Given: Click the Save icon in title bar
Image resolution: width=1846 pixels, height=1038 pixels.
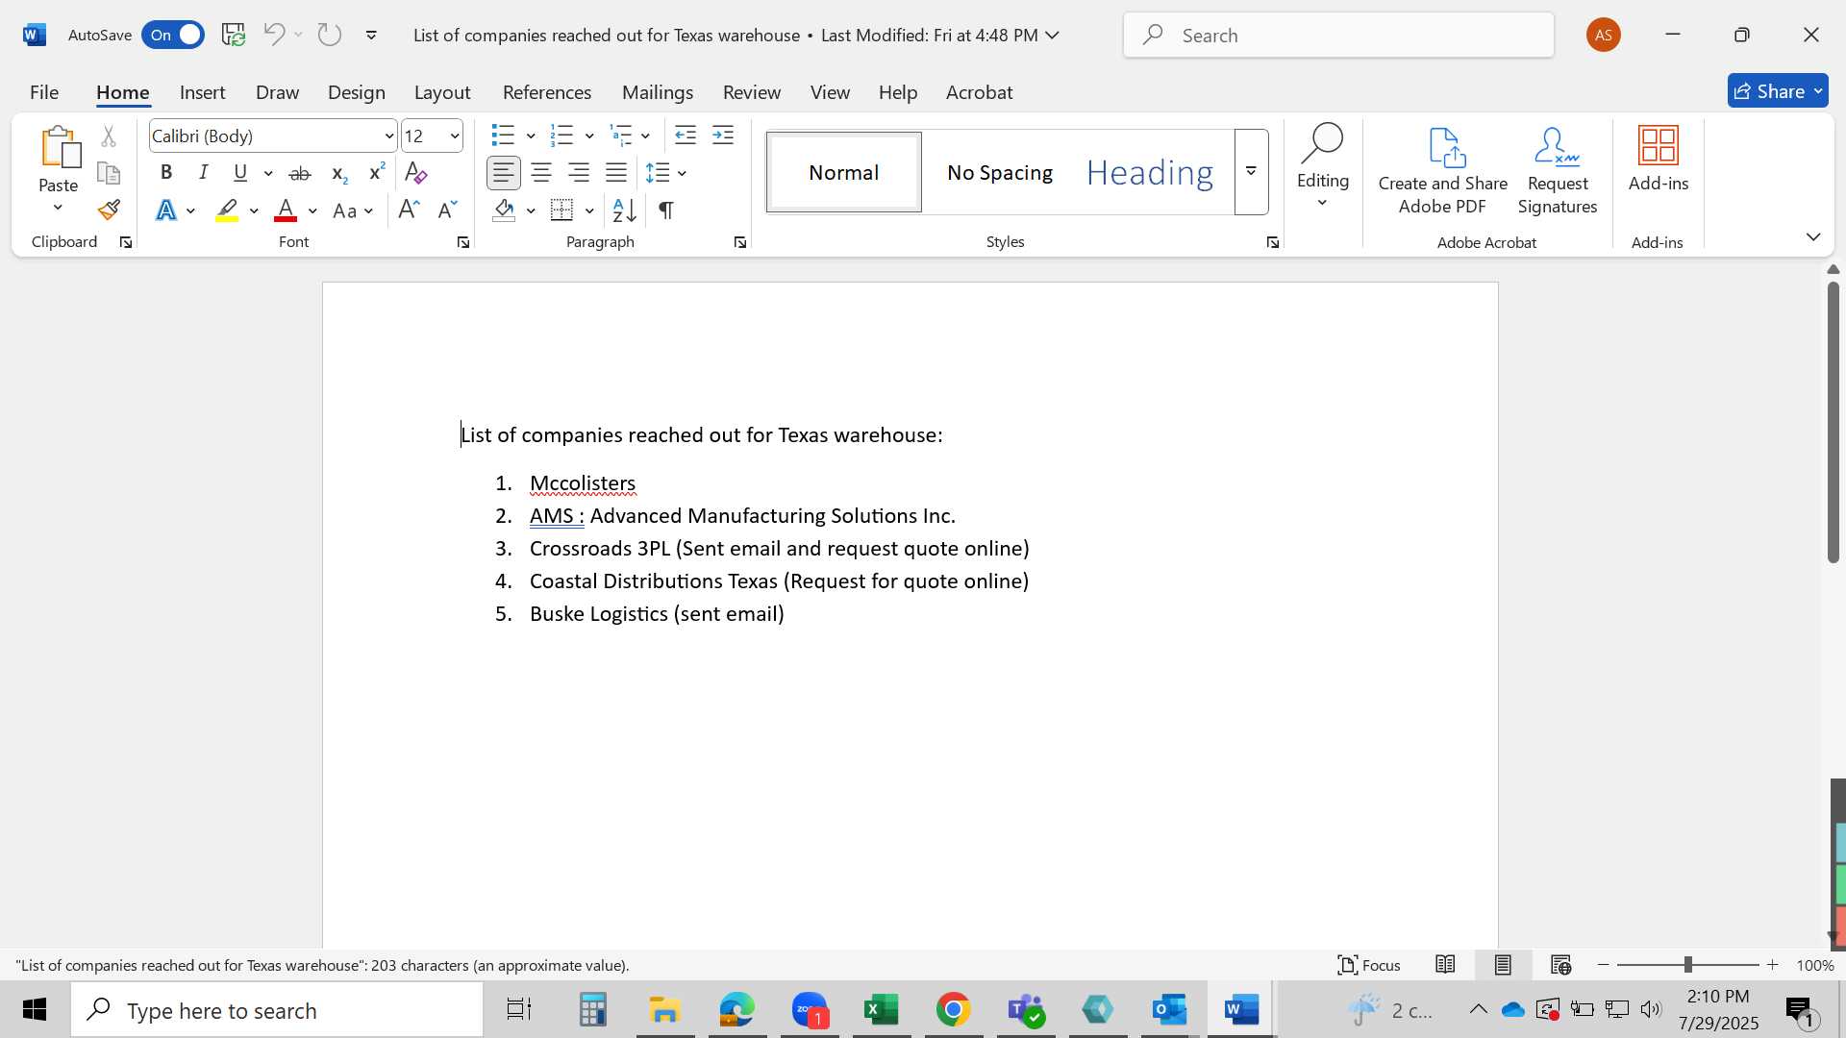Looking at the screenshot, I should pos(234,35).
